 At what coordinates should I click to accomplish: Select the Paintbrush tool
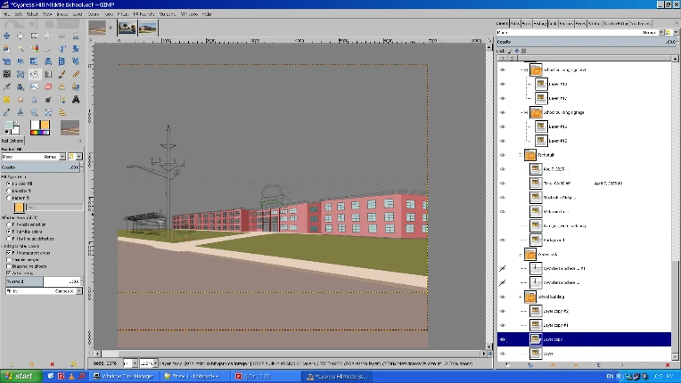[62, 74]
